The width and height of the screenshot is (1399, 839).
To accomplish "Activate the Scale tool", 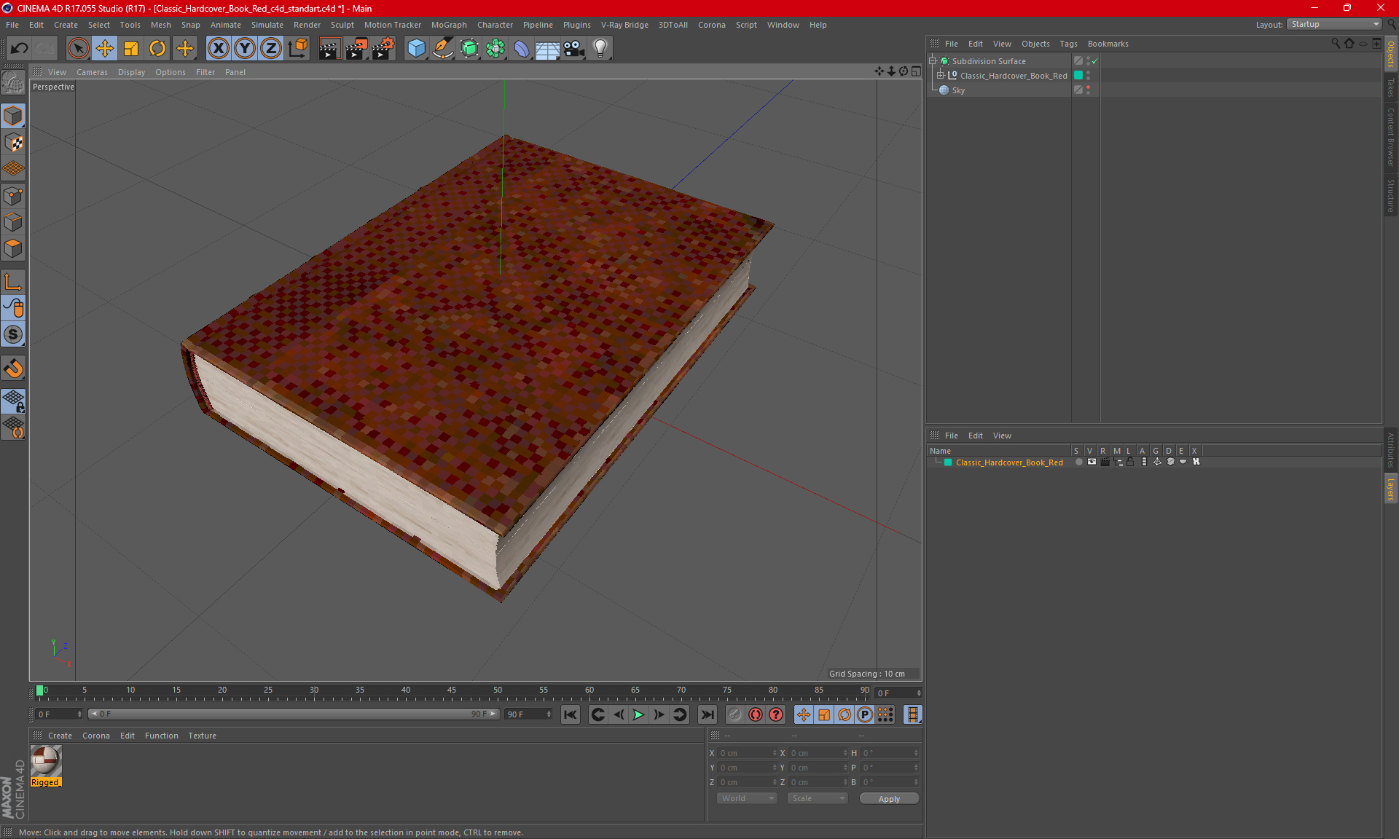I will tap(131, 48).
